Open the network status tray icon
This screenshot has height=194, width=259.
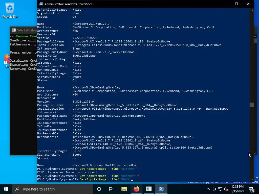point(220,189)
